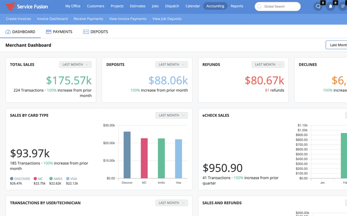The height and width of the screenshot is (216, 347).
Task: Open the Dispatch menu
Action: 172,6
